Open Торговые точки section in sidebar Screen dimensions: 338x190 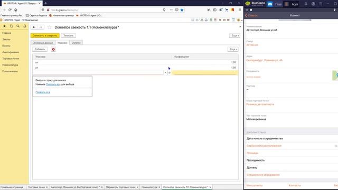tap(11, 59)
